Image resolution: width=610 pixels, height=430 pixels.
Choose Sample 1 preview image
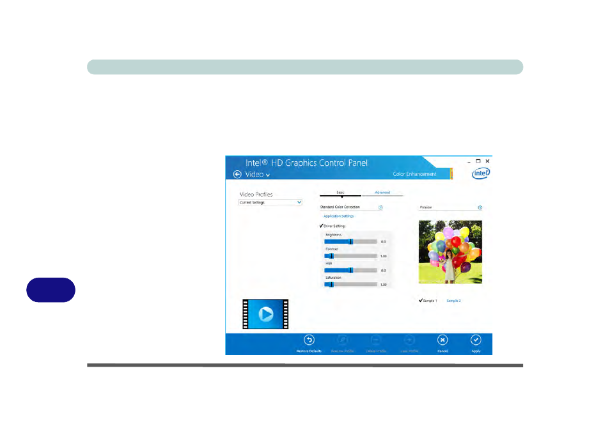(428, 301)
